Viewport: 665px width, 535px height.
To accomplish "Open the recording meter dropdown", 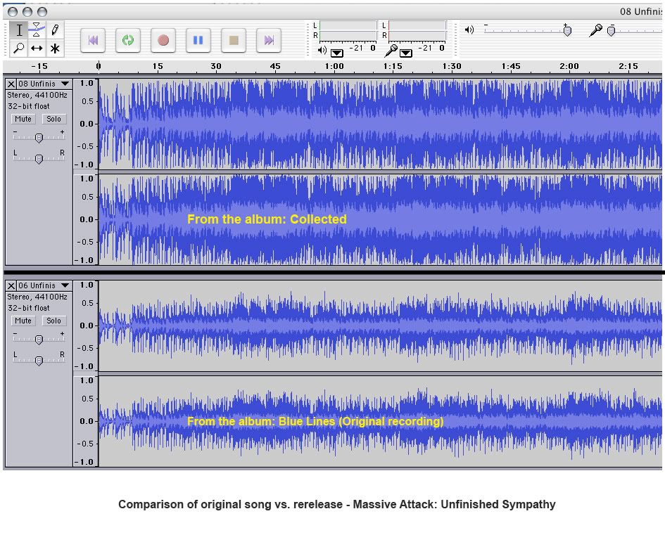I will [406, 53].
